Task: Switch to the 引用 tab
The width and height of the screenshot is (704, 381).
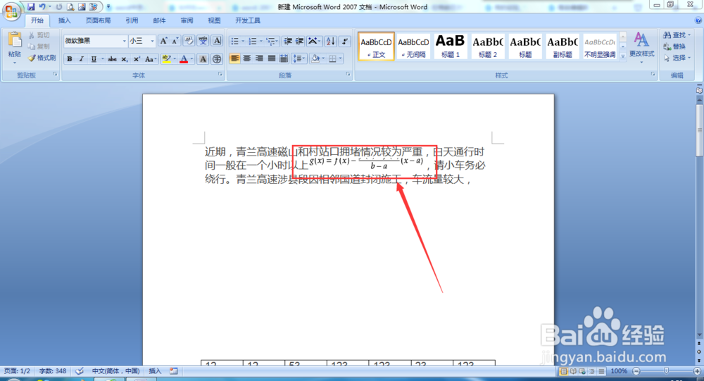Action: 132,20
